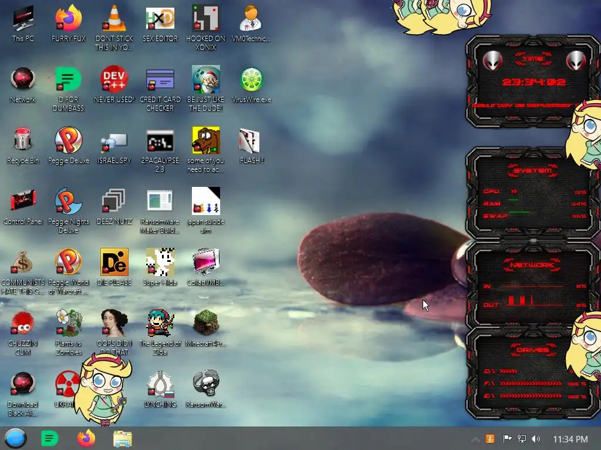Open the RansomWar skull icon
Image resolution: width=601 pixels, height=450 pixels.
pos(206,389)
